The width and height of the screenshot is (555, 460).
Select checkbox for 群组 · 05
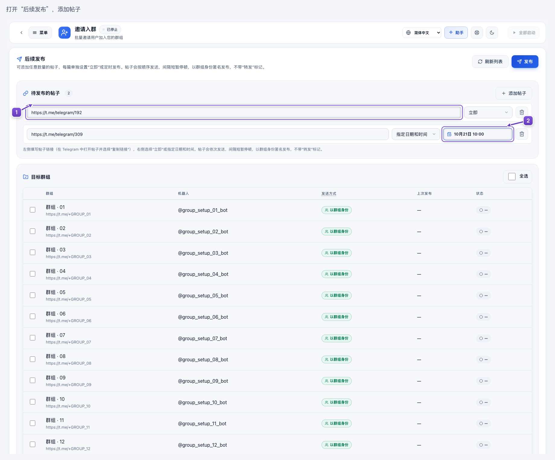pyautogui.click(x=33, y=295)
